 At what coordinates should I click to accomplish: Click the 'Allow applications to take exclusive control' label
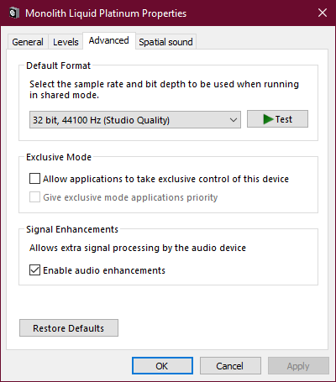(165, 179)
